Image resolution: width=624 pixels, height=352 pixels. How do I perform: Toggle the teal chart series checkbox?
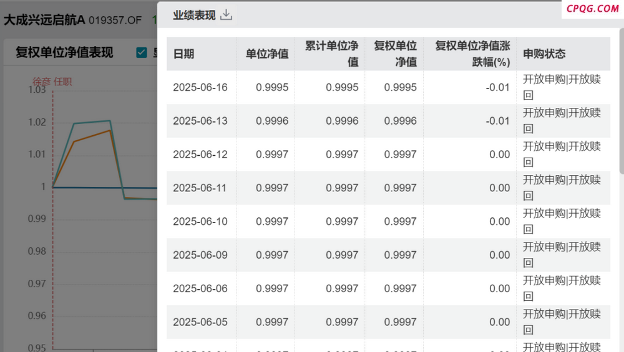tap(142, 52)
